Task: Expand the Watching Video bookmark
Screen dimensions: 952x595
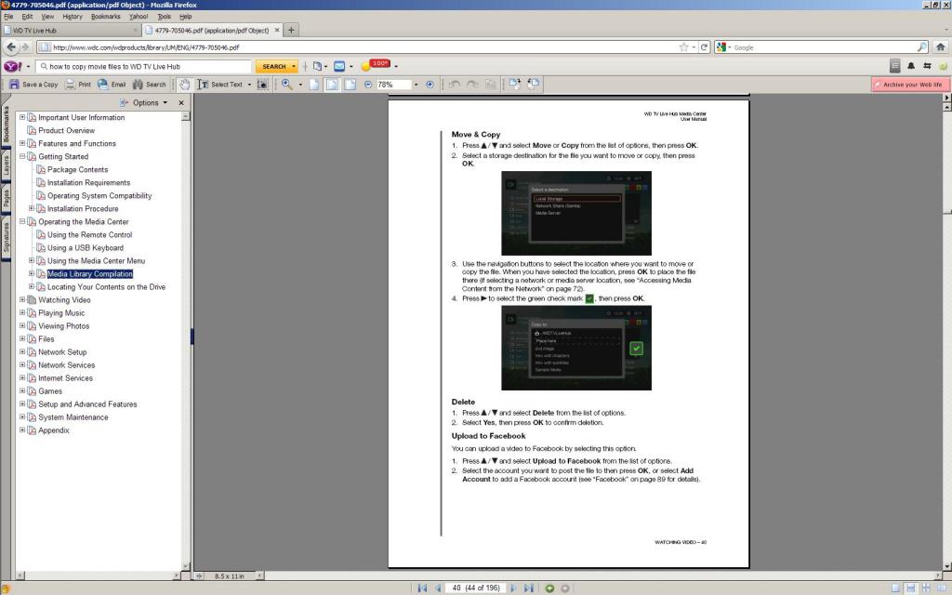Action: coord(22,300)
